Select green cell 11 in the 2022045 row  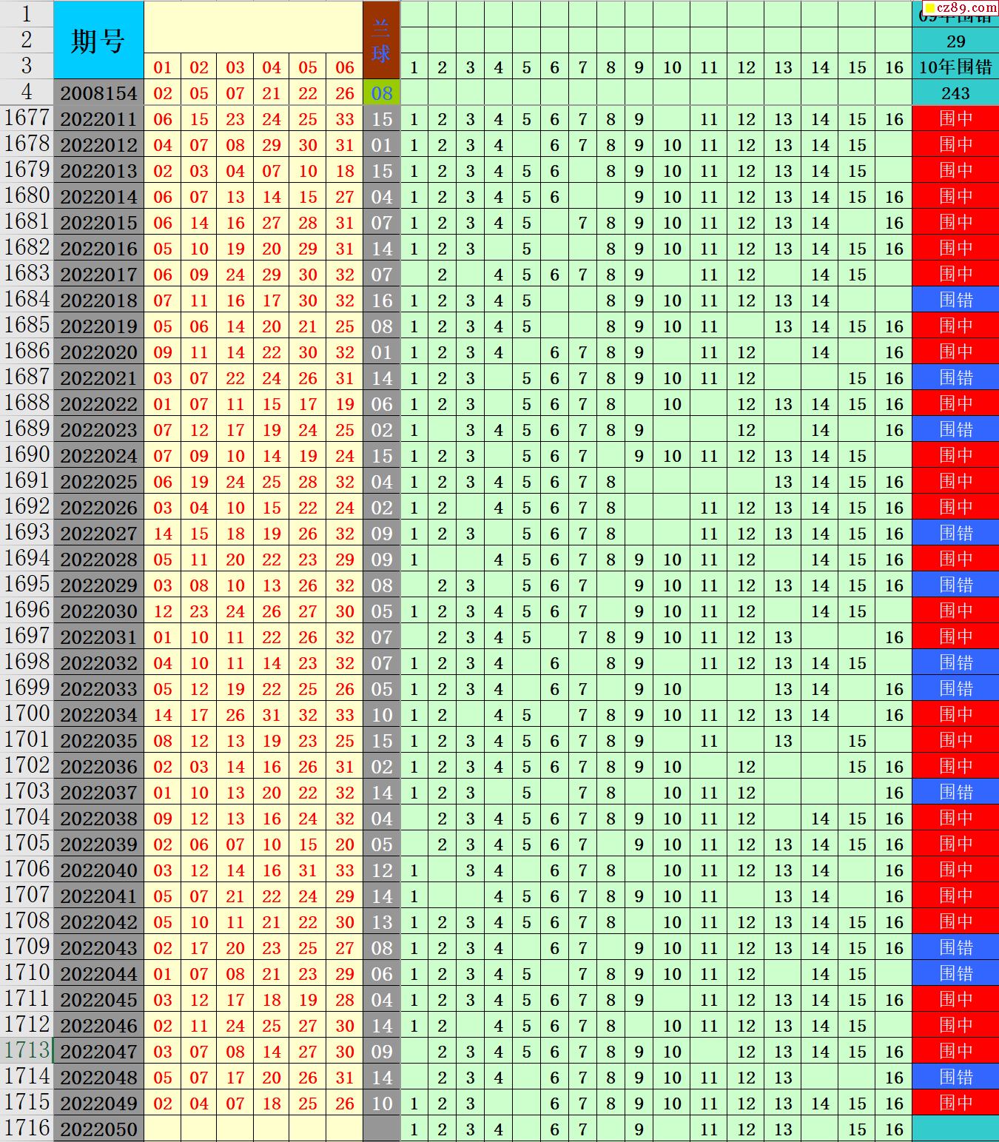coord(709,1000)
